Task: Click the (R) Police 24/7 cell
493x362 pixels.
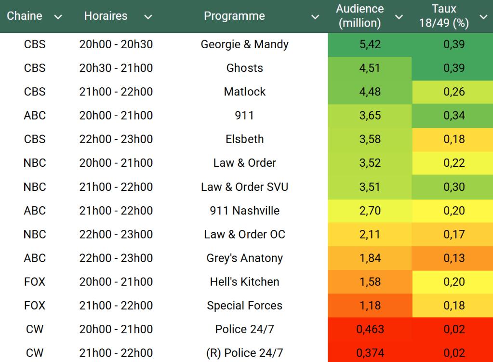Action: pyautogui.click(x=244, y=353)
